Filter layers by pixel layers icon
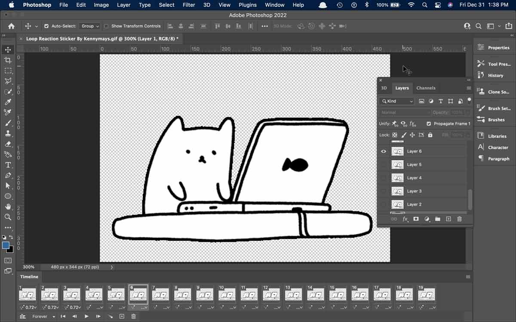 (x=421, y=101)
